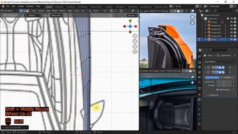Viewport: 238px width, 134px height.
Task: Hide Empty.002 in viewport
Action: (x=231, y=29)
